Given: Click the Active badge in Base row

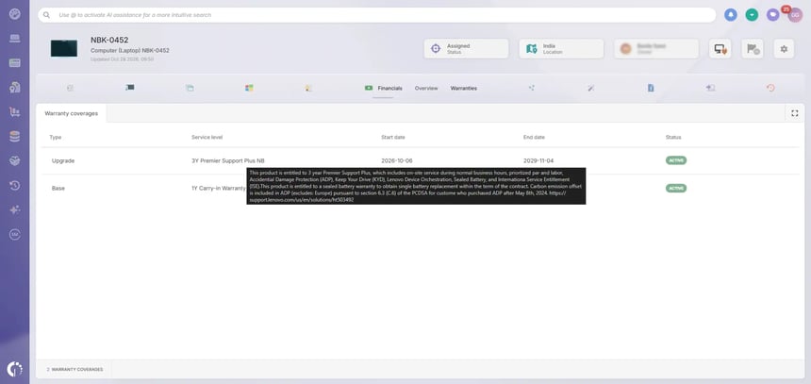Looking at the screenshot, I should click(676, 189).
